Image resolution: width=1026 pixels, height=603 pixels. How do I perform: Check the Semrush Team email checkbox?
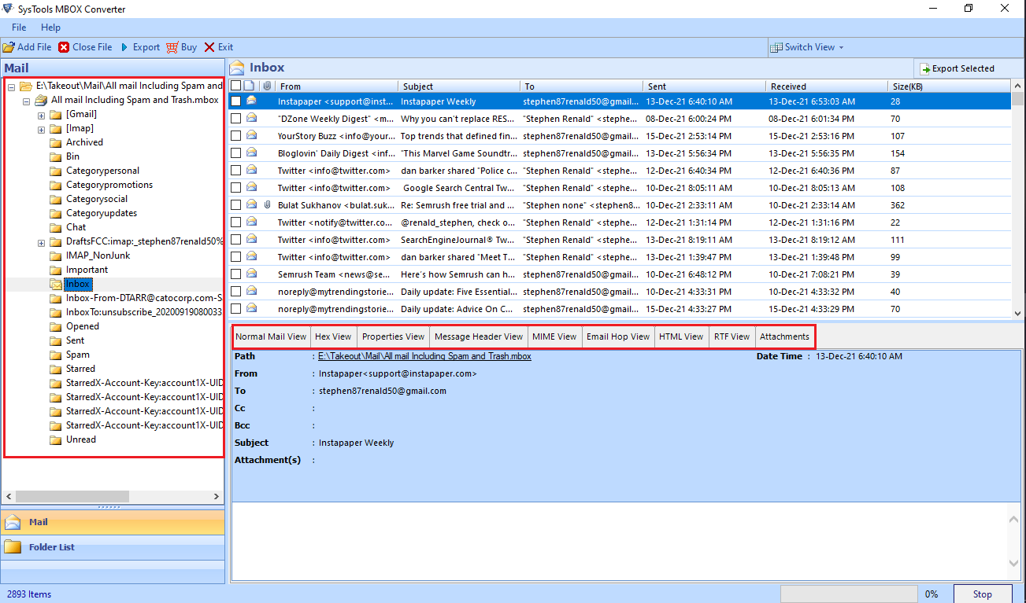pyautogui.click(x=235, y=274)
